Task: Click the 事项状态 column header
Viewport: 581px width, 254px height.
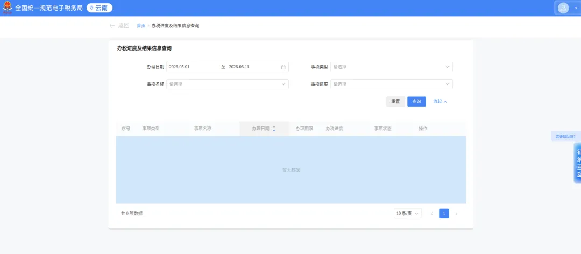Action: pos(383,129)
